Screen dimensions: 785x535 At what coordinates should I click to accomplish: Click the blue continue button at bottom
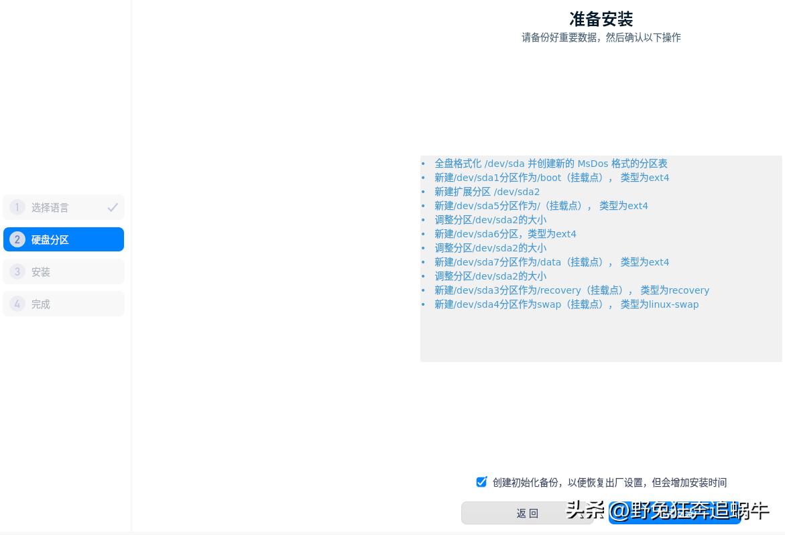click(674, 513)
